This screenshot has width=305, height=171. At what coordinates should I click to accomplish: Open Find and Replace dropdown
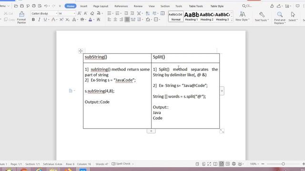[x=280, y=18]
